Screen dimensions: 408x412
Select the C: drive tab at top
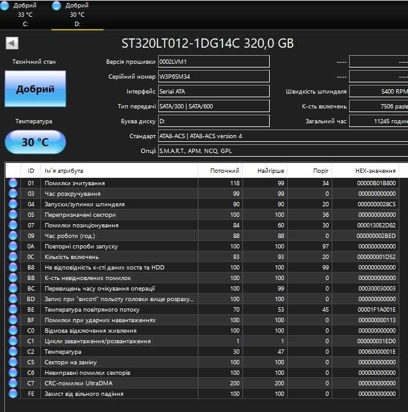(x=20, y=15)
